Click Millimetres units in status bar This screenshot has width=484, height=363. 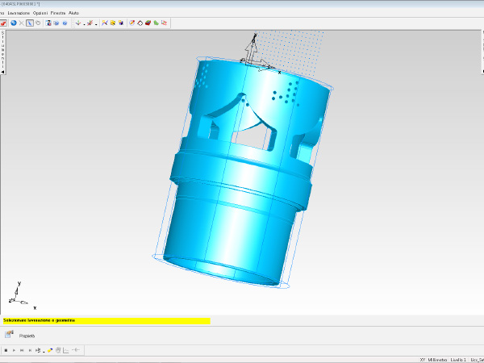(440, 360)
